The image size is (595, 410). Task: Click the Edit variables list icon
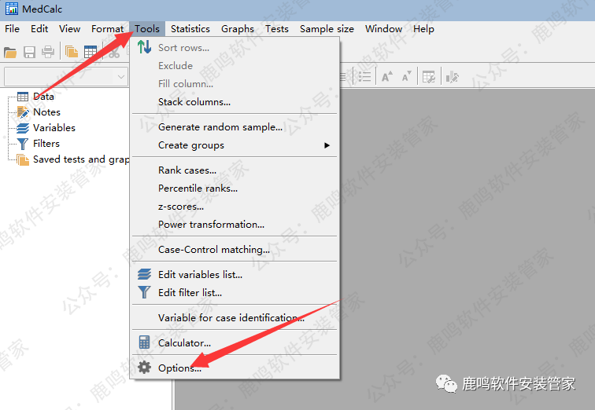pyautogui.click(x=144, y=274)
